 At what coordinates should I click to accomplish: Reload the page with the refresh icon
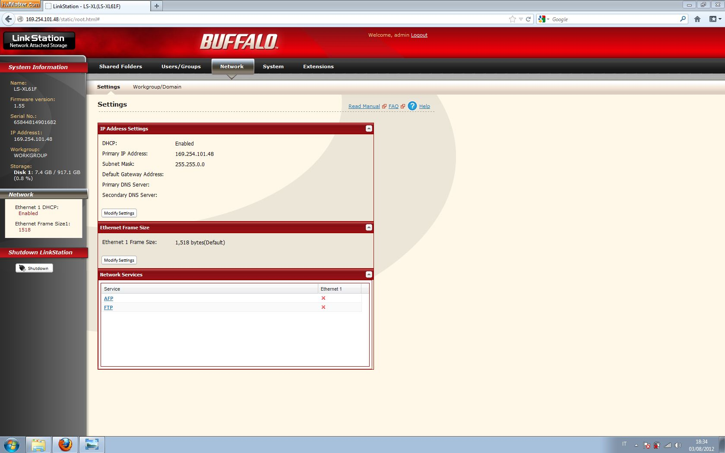click(x=528, y=19)
